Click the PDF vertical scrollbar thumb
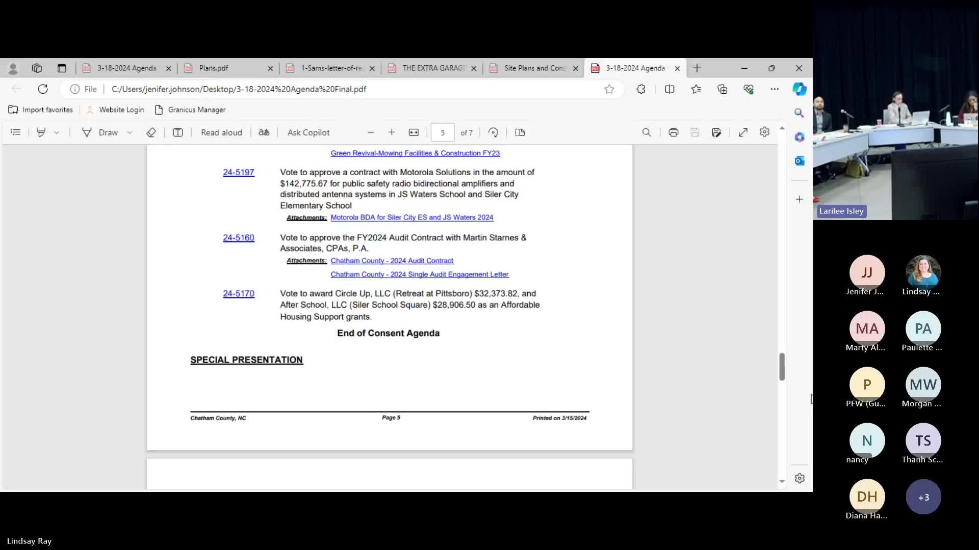 (x=782, y=367)
